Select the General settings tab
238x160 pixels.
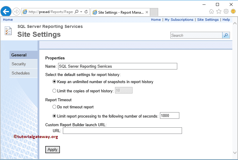[24, 55]
